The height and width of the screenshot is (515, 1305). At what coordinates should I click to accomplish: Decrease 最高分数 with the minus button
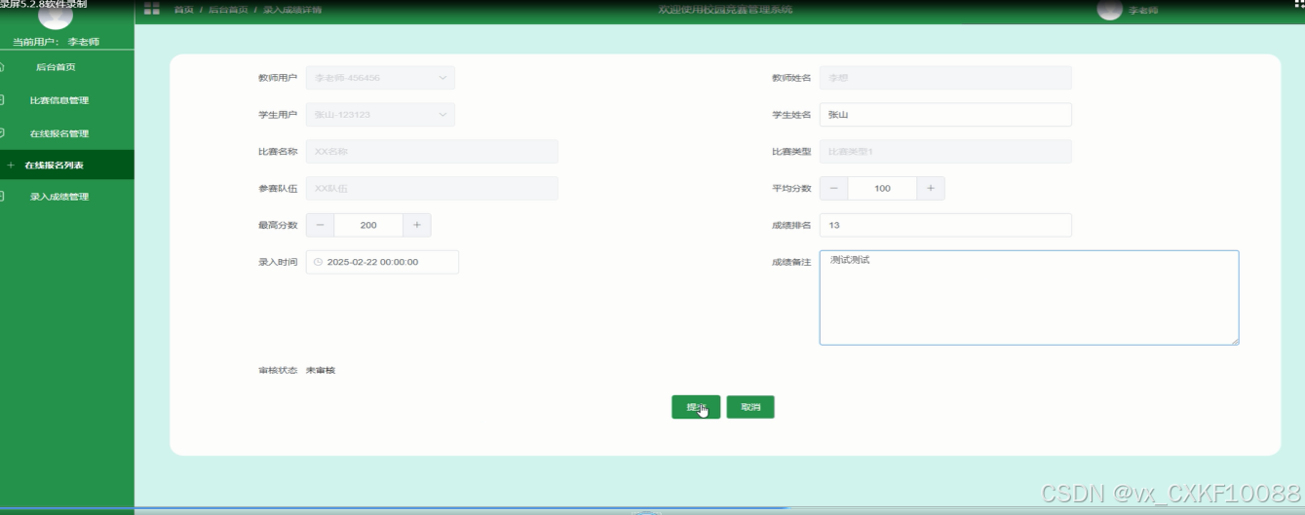(320, 225)
